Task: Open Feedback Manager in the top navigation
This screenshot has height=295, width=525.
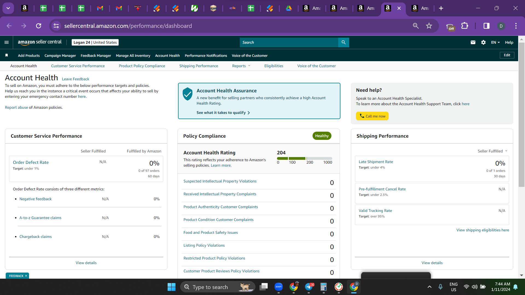Action: [x=96, y=55]
